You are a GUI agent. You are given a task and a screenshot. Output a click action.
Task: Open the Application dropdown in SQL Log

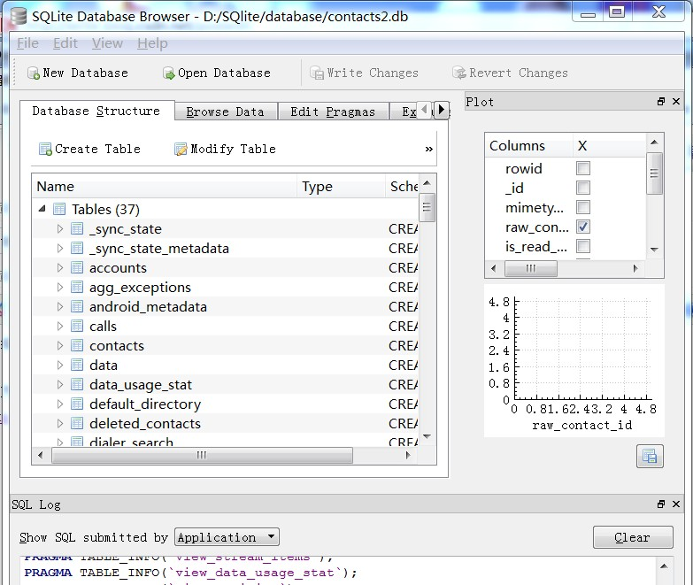pos(227,537)
